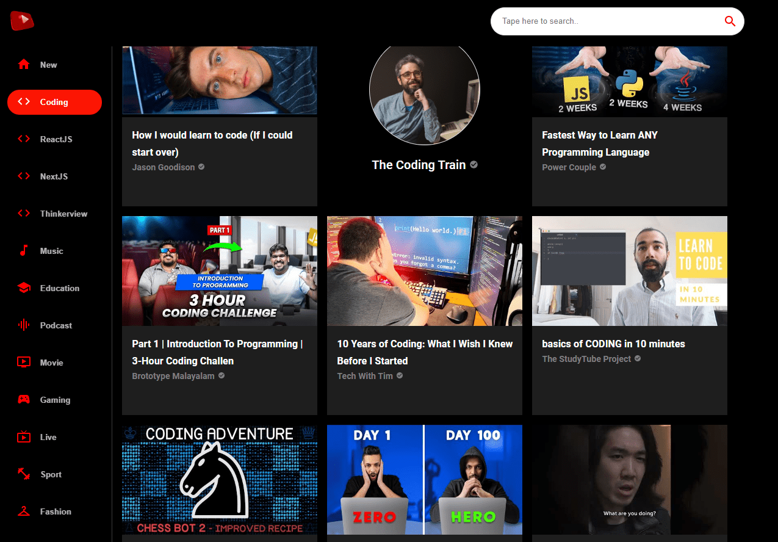Click the 3 Hour Coding Challenge thumbnail

point(220,271)
